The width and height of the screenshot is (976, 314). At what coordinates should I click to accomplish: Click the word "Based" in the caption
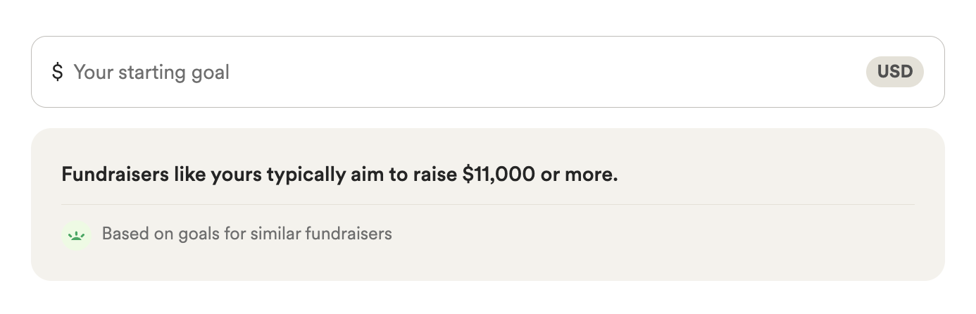122,234
